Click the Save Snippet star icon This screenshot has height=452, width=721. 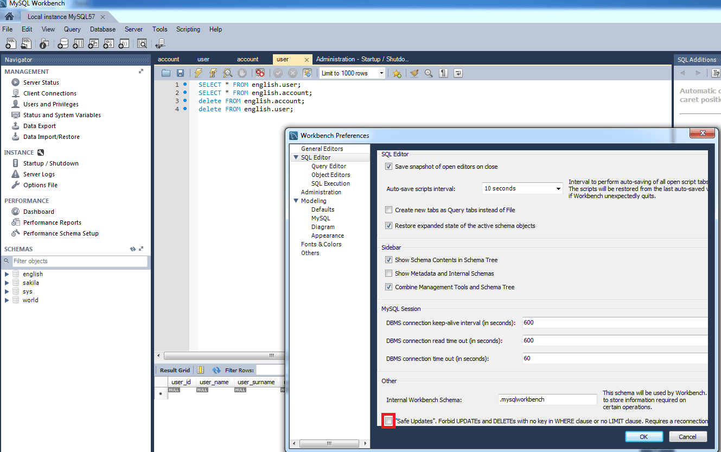point(398,73)
